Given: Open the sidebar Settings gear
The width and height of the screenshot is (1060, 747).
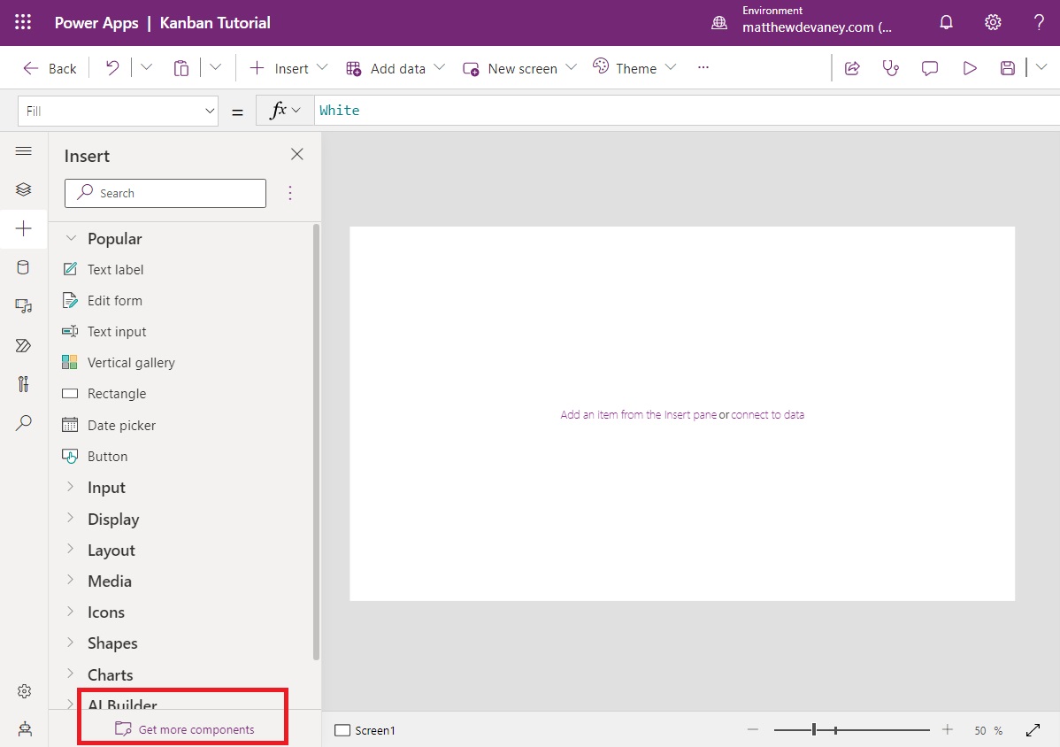Looking at the screenshot, I should (25, 691).
